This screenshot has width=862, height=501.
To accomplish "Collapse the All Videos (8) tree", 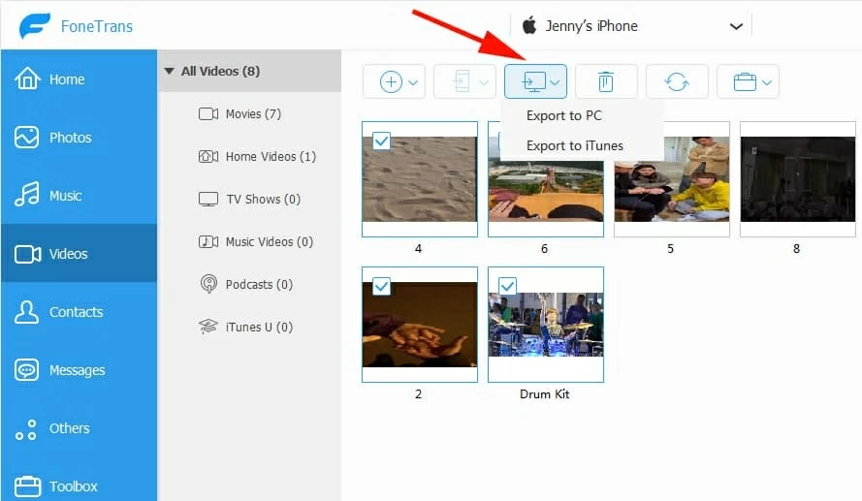I will (x=170, y=71).
